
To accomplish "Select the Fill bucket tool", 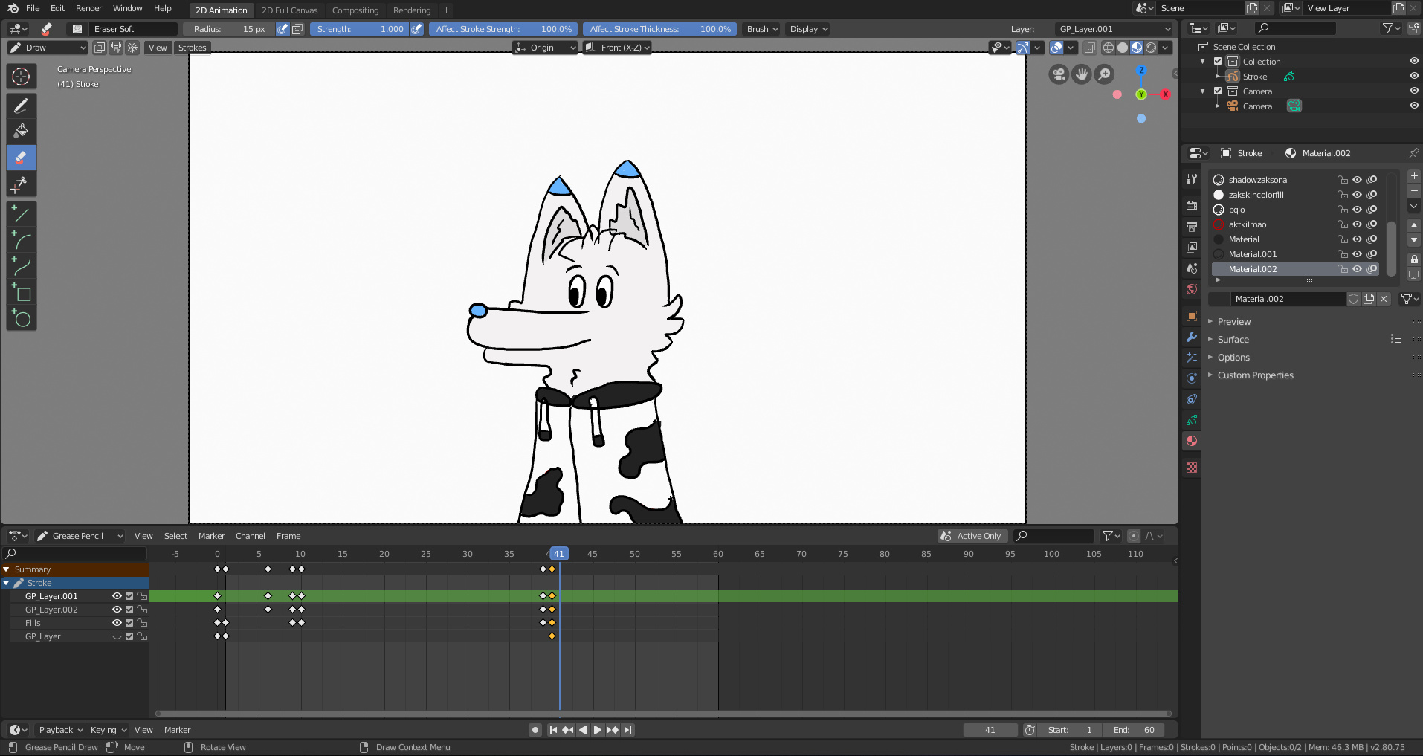I will 21,132.
